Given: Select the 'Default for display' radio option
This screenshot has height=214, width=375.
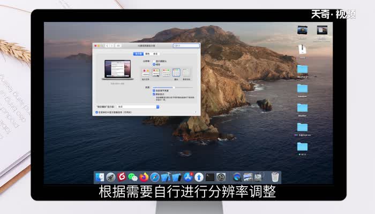Looking at the screenshot, I should [154, 62].
